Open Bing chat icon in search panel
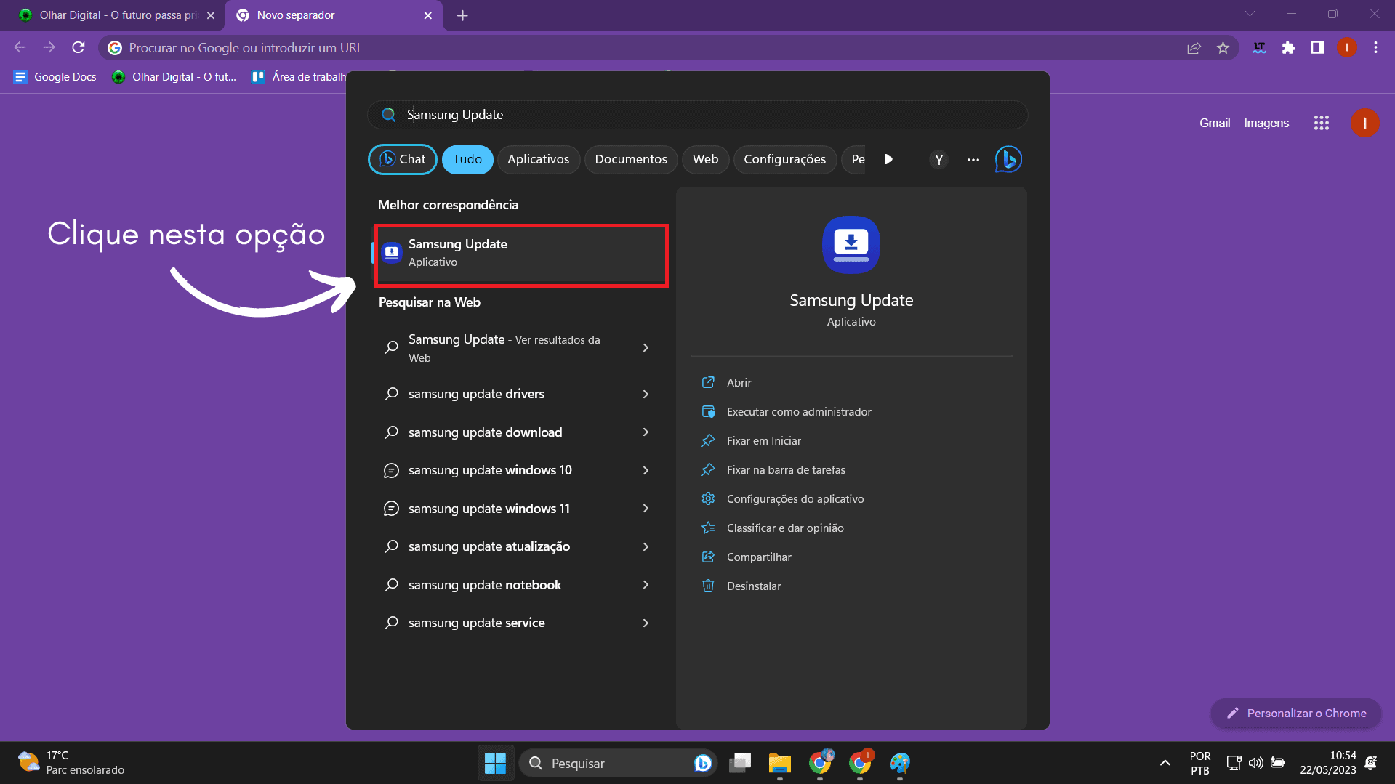Screen dimensions: 1395x784 [1008, 159]
